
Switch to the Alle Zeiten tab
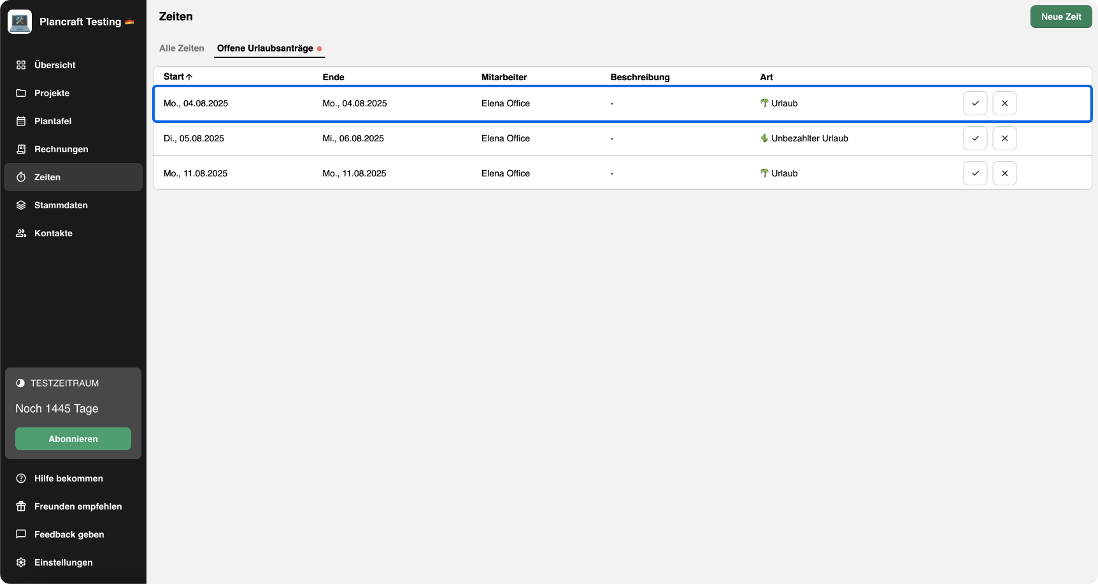pyautogui.click(x=182, y=48)
